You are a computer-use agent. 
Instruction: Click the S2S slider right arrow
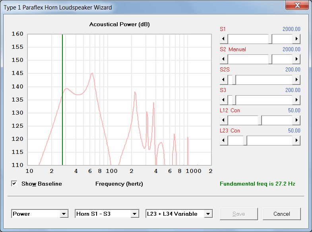pyautogui.click(x=296, y=80)
